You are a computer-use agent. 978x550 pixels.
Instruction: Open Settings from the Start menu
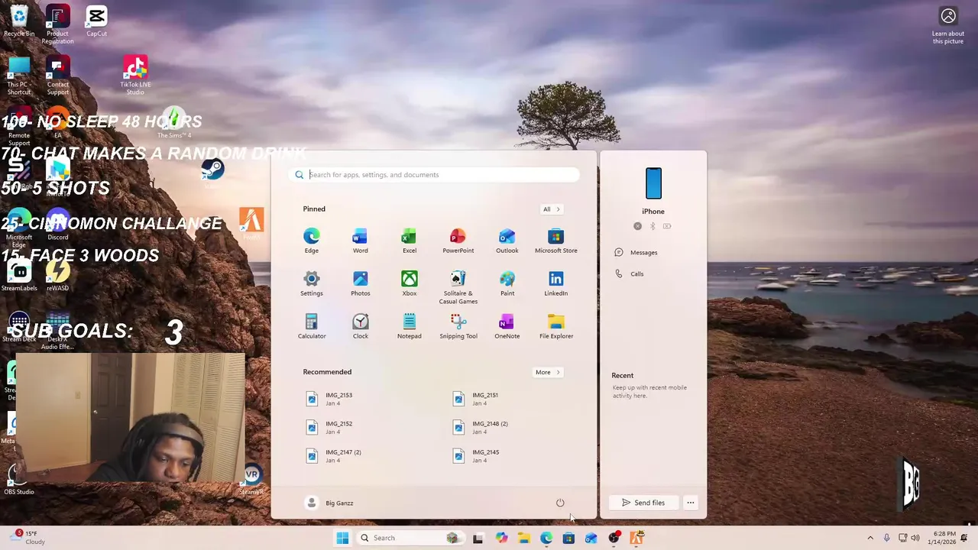click(x=312, y=283)
